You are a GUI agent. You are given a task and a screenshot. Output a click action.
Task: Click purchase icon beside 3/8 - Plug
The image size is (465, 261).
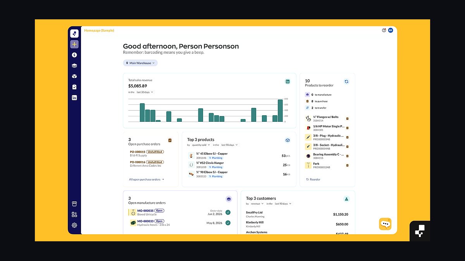click(347, 137)
